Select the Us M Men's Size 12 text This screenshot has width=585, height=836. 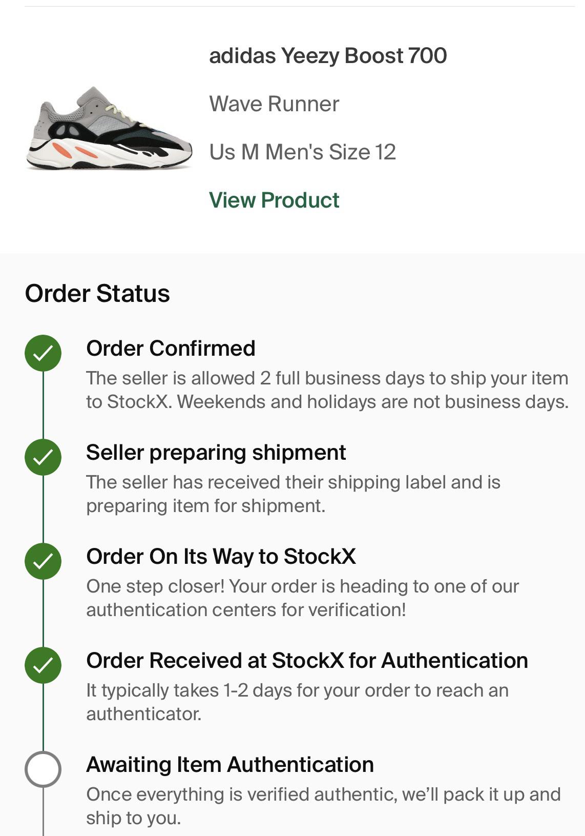304,151
